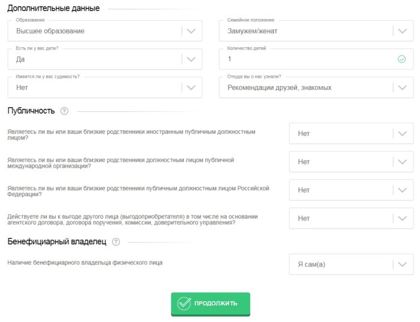Click the help icon next to Публичность
This screenshot has height=322, width=420.
pyautogui.click(x=65, y=111)
